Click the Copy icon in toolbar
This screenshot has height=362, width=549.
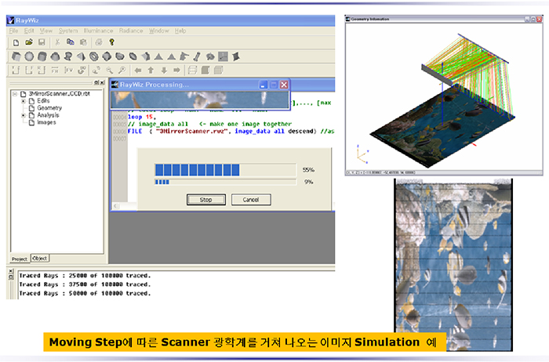[71, 42]
